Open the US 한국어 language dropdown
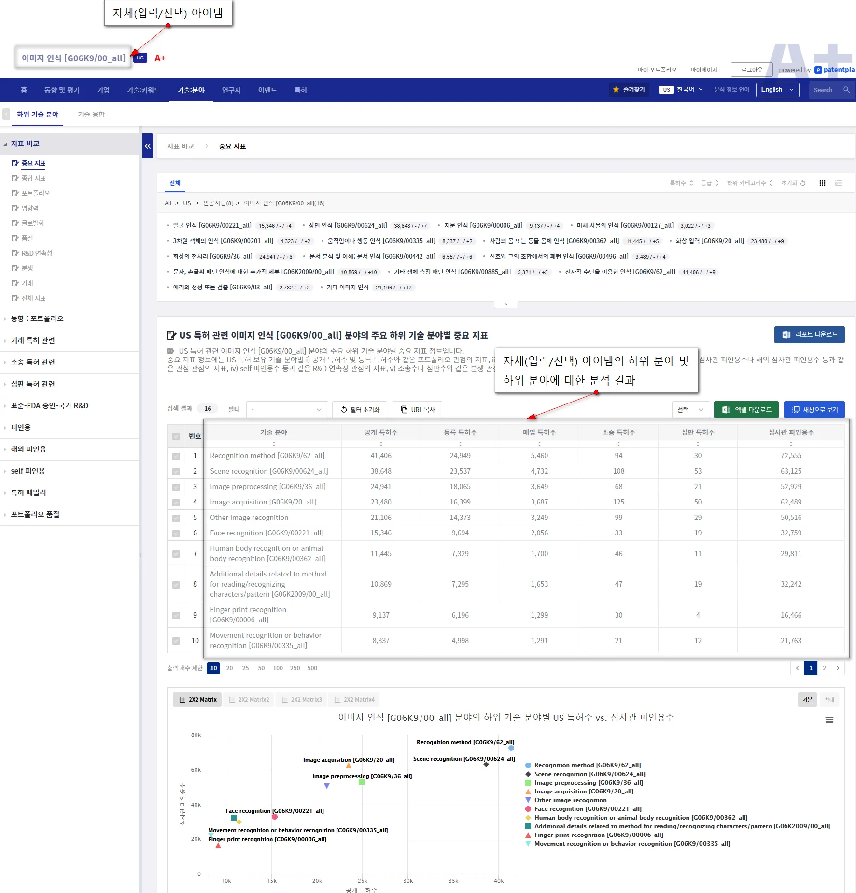The image size is (856, 893). (x=681, y=90)
